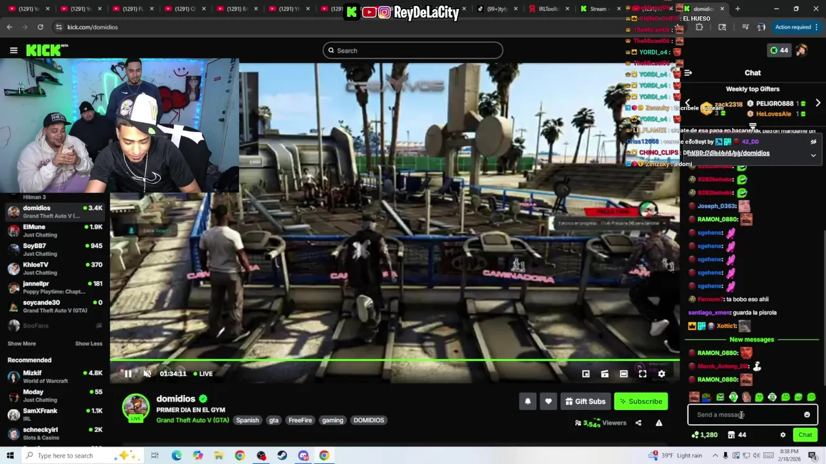Go to the Kick home logo

tap(46, 50)
